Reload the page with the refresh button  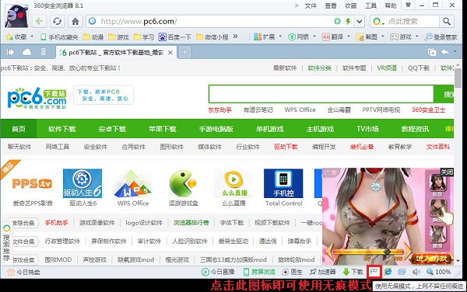click(x=57, y=22)
